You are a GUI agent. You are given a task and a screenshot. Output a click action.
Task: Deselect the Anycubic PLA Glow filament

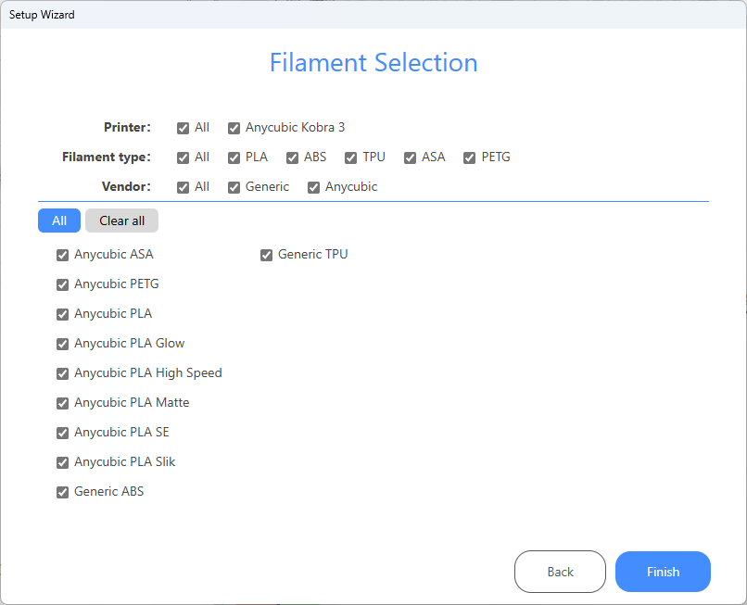point(63,344)
